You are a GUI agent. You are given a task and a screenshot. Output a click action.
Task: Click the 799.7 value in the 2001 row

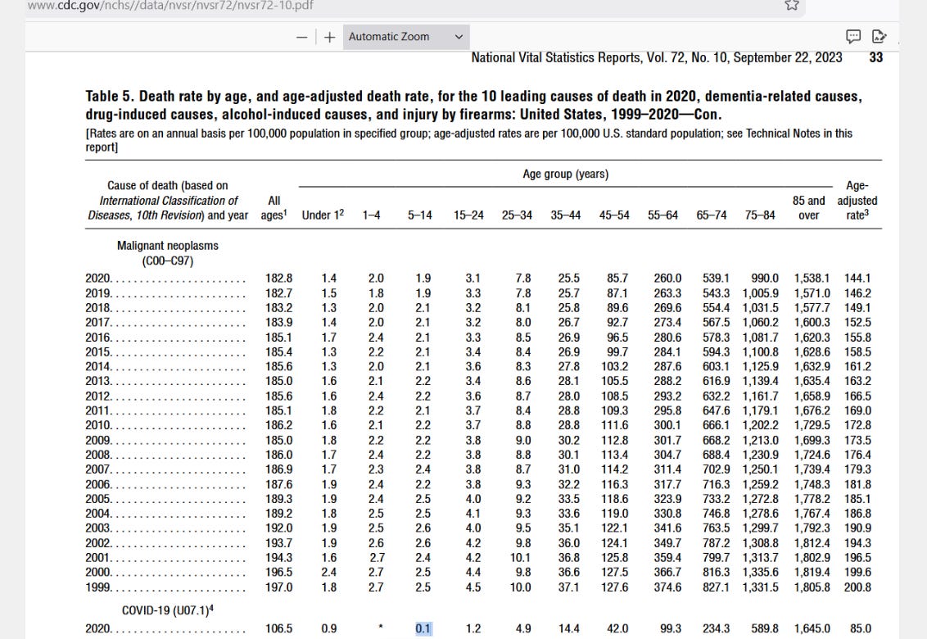pyautogui.click(x=716, y=558)
